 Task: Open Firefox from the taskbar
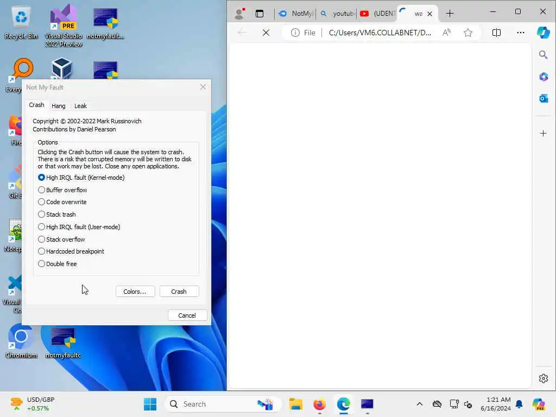(319, 404)
